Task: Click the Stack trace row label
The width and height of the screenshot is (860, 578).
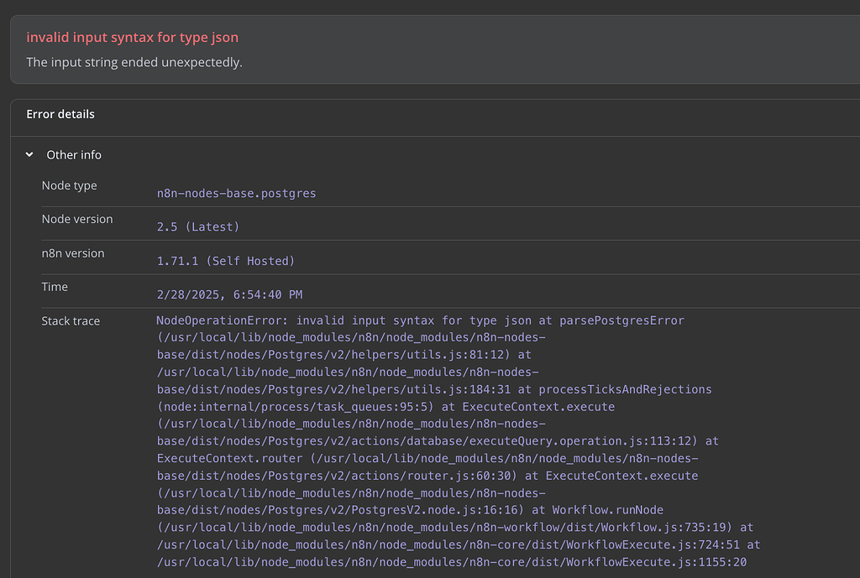Action: pyautogui.click(x=71, y=321)
